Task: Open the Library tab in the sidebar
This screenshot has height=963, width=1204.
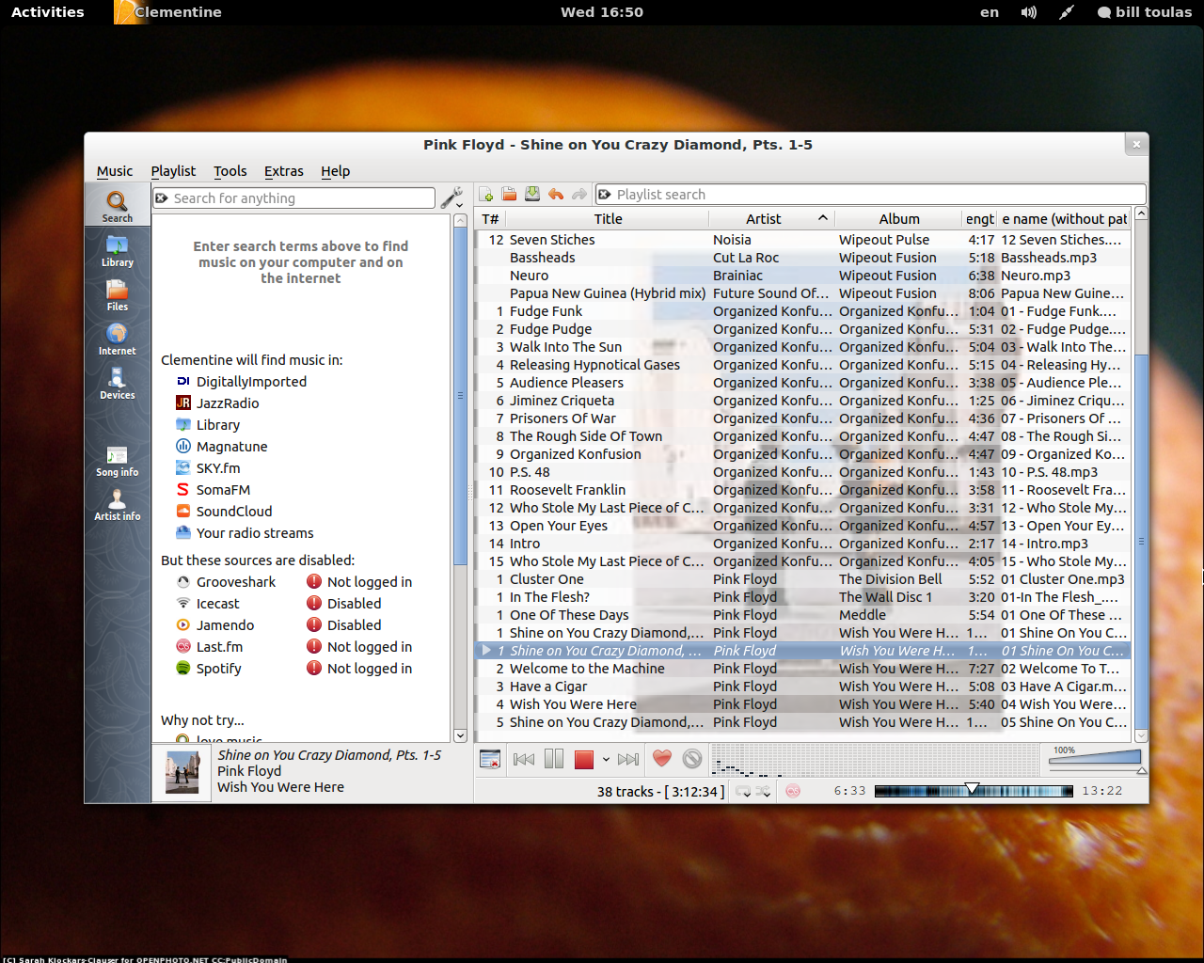Action: pos(118,251)
